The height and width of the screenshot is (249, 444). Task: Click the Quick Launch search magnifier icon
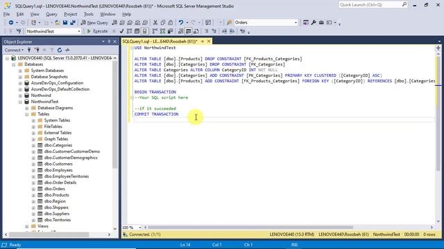point(404,5)
